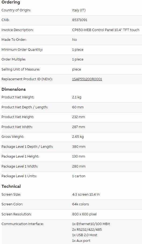Image resolution: width=142 pixels, height=244 pixels.
Task: Click the Screen Color value 64k colors
Action: 81,204
